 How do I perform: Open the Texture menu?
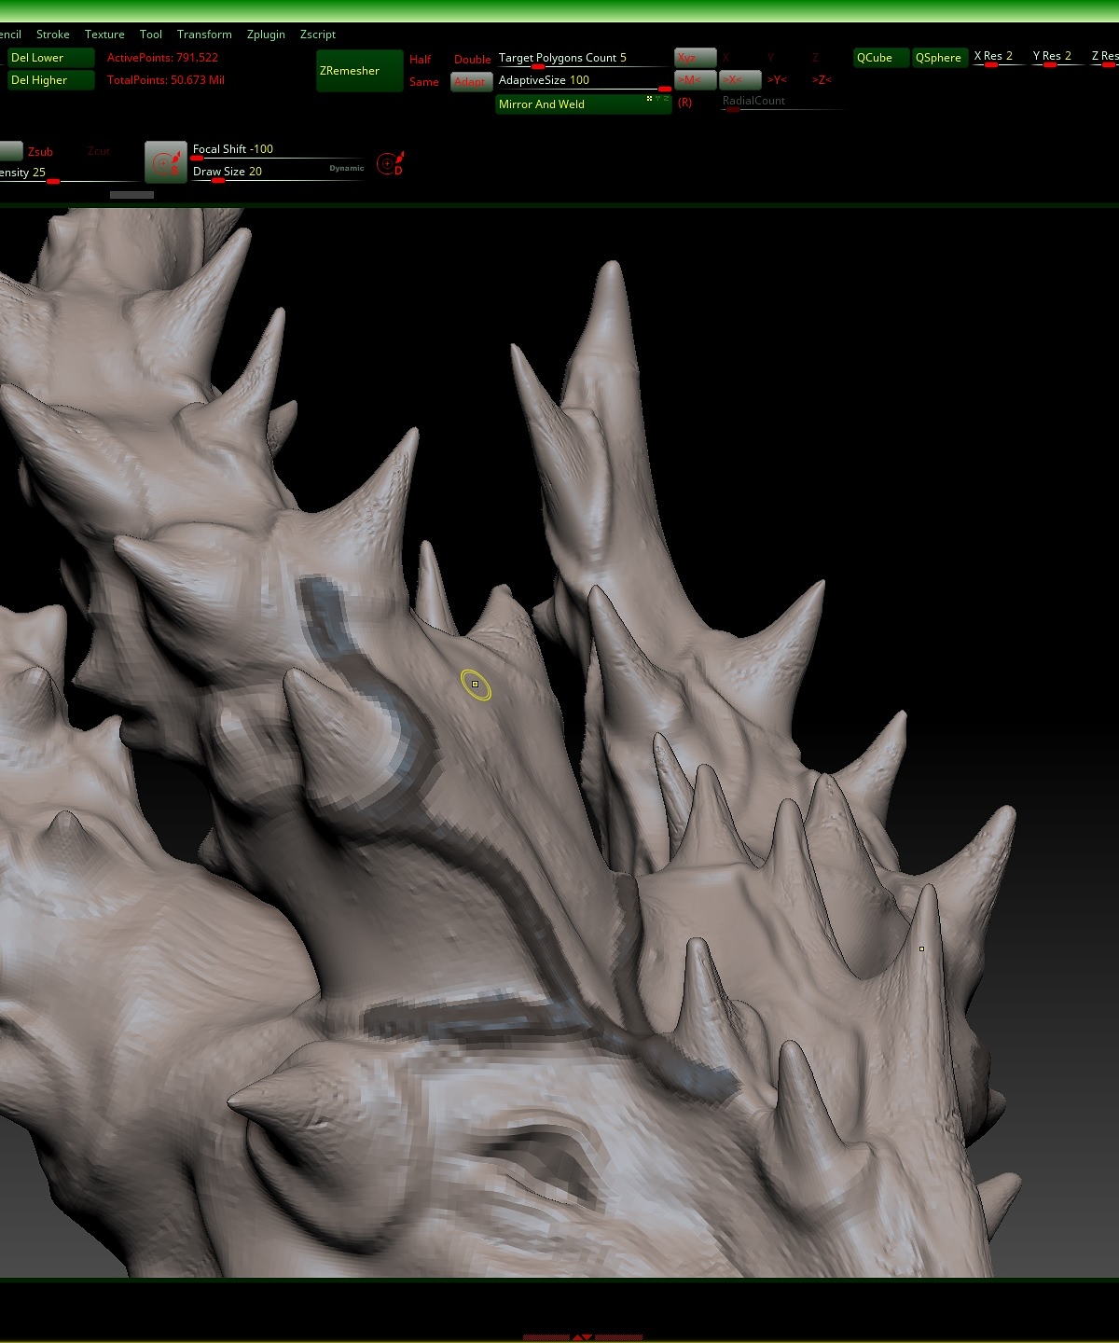[104, 35]
